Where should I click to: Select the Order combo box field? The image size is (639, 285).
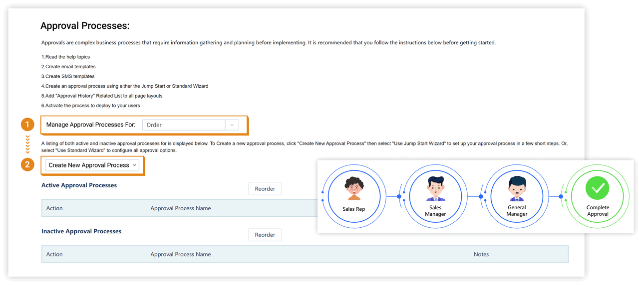tap(184, 125)
